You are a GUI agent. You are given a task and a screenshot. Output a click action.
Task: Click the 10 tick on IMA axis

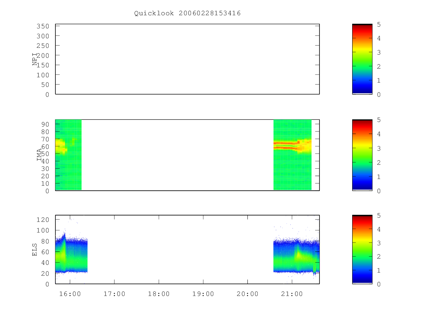coord(45,183)
